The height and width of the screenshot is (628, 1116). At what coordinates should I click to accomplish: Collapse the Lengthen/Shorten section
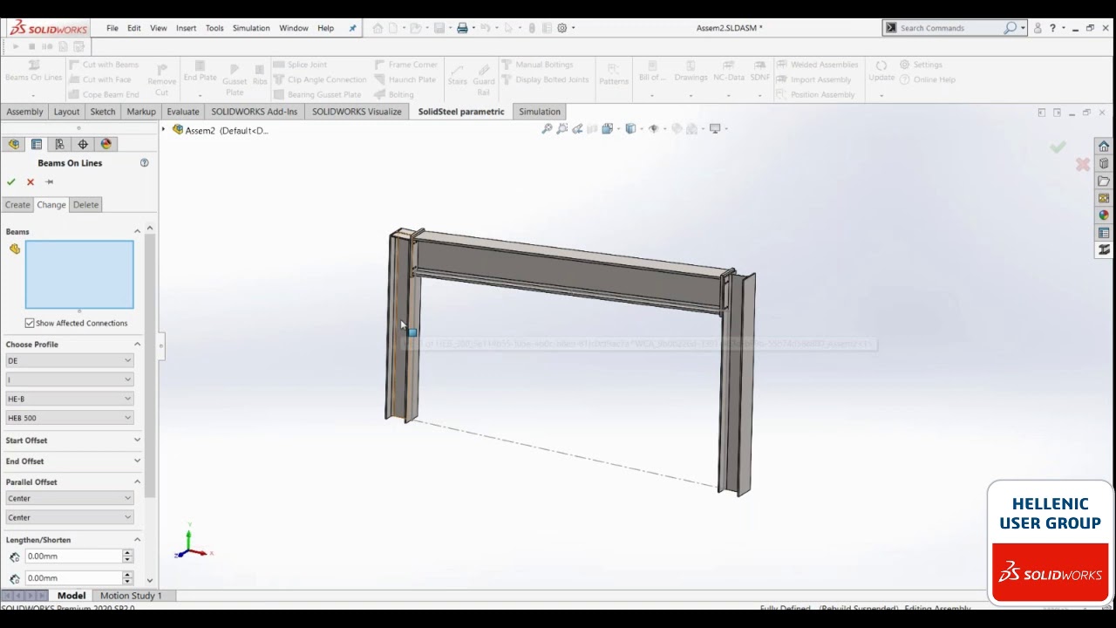tap(137, 540)
